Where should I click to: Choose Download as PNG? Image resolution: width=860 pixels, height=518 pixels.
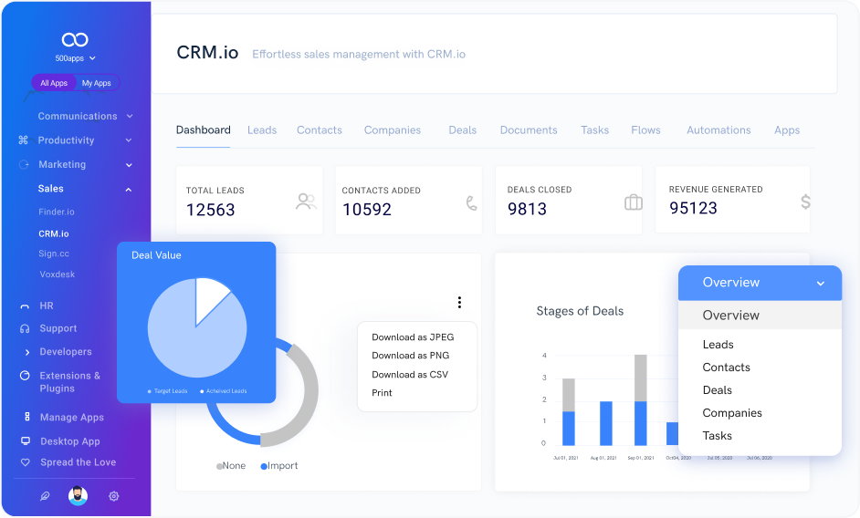410,355
